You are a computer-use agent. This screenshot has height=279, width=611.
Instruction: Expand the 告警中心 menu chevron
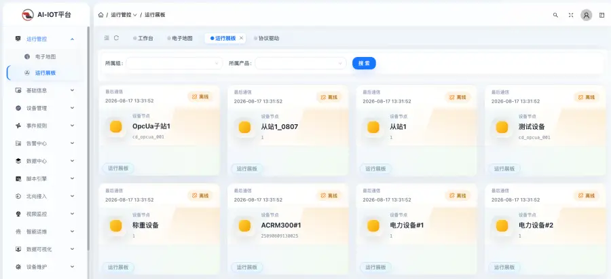click(x=72, y=143)
